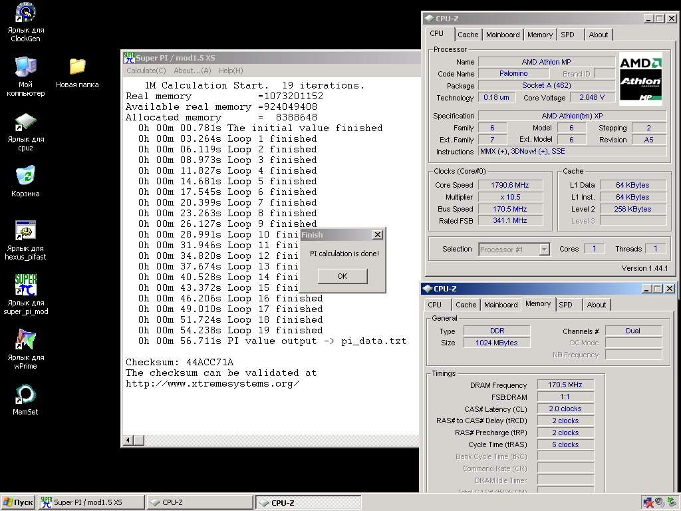Click the system tray speaker icon

(x=660, y=502)
